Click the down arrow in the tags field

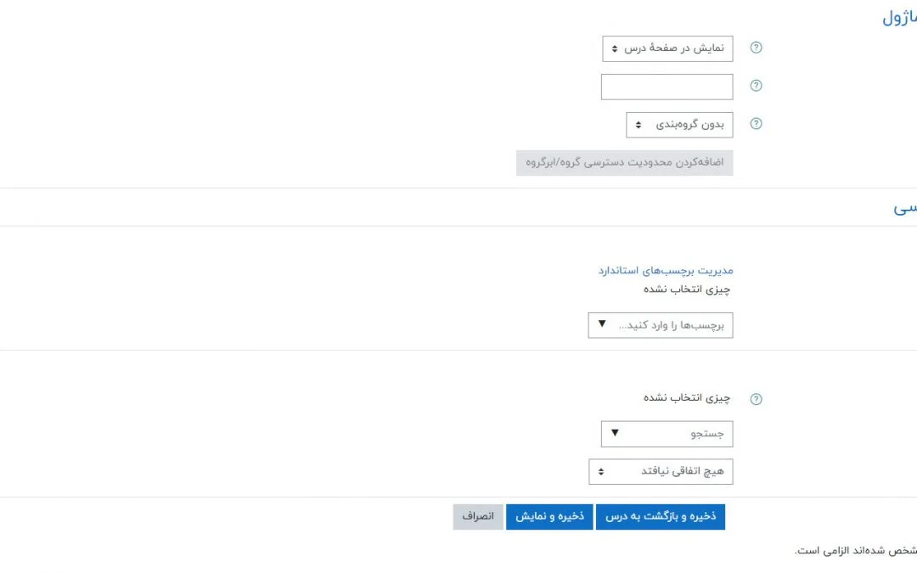[x=602, y=324]
